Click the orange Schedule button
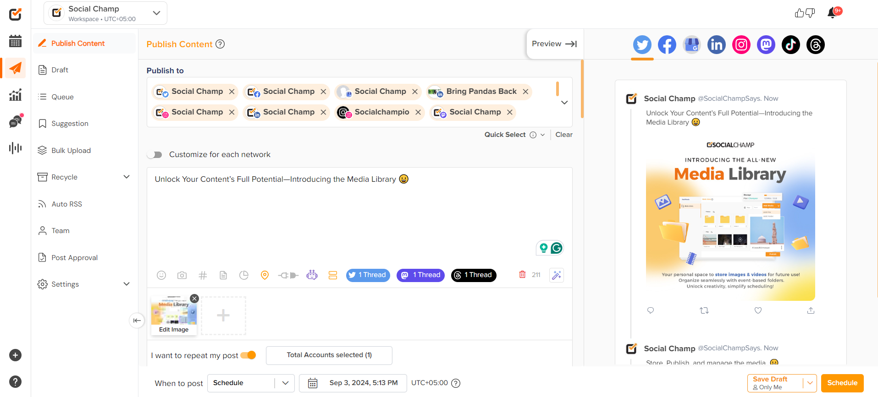Image resolution: width=878 pixels, height=397 pixels. click(x=842, y=383)
